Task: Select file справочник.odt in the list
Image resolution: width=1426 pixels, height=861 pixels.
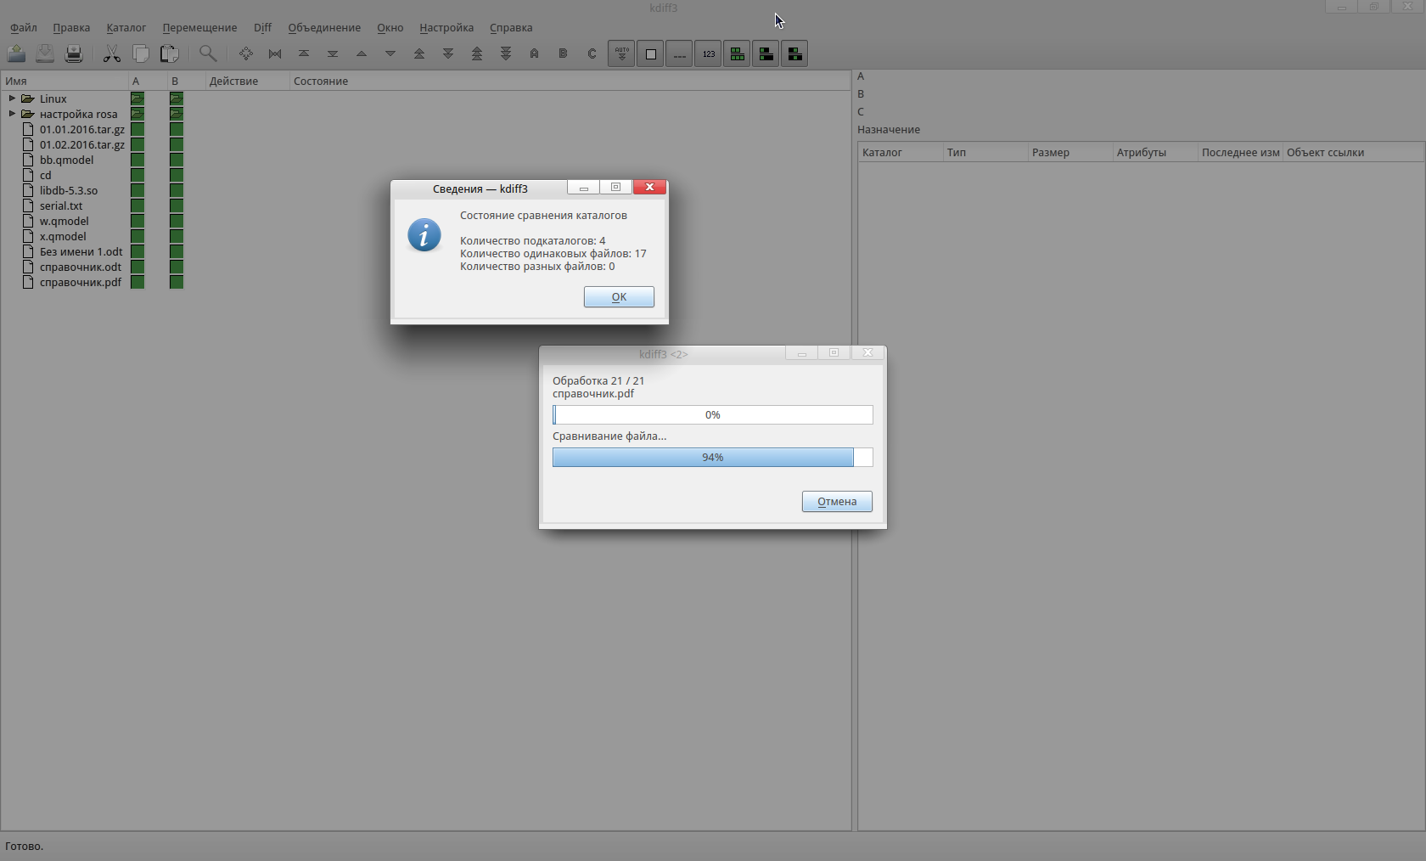Action: click(81, 267)
